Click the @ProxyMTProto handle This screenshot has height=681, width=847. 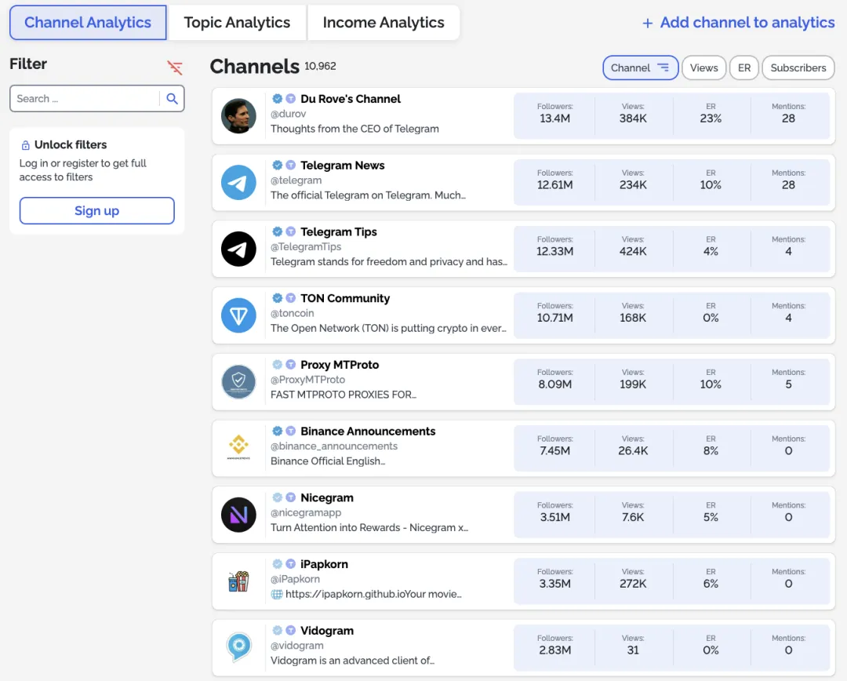308,380
